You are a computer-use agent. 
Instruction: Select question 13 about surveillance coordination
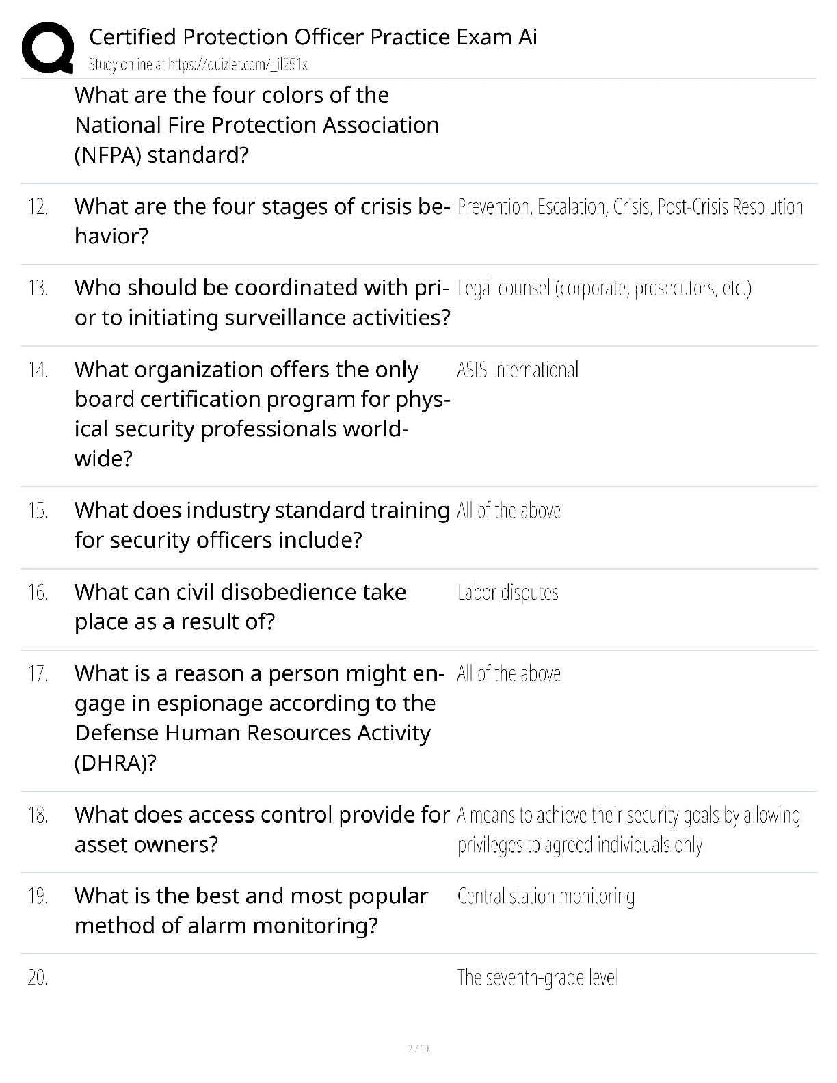tap(262, 303)
